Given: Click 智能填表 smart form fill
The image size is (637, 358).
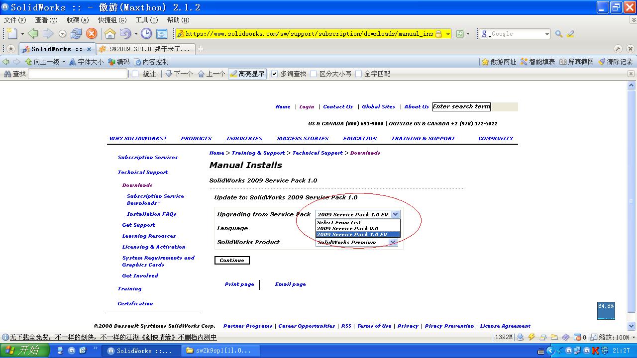Looking at the screenshot, I should 538,62.
